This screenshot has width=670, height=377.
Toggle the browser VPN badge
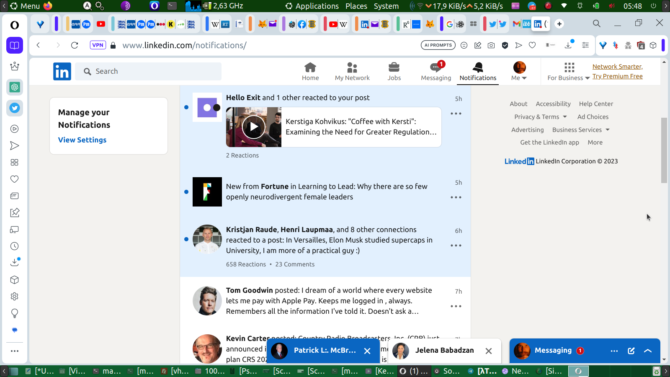click(x=98, y=45)
